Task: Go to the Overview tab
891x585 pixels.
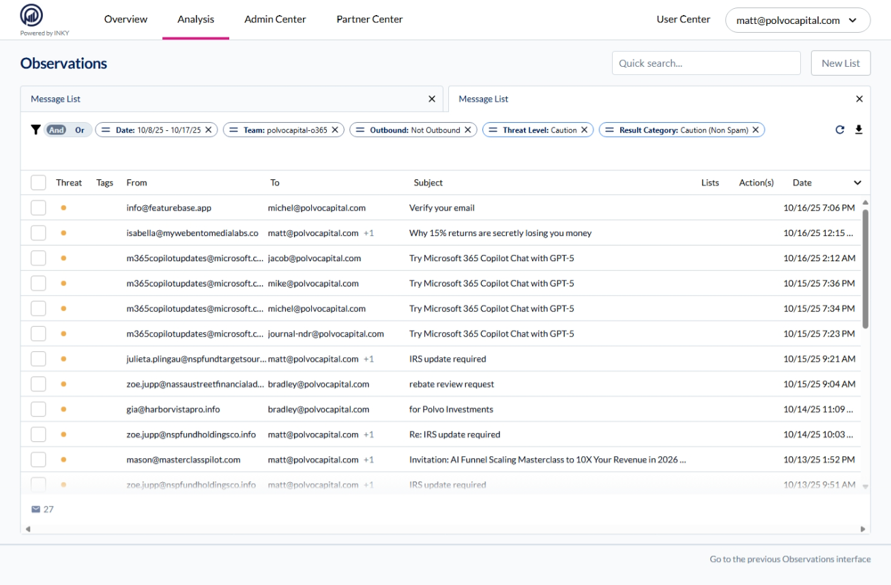Action: pos(126,19)
